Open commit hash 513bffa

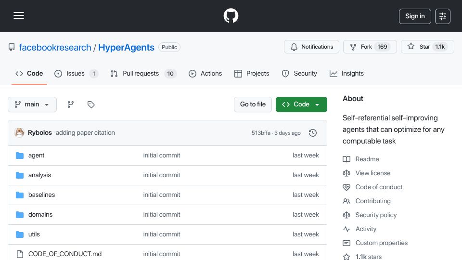(261, 133)
